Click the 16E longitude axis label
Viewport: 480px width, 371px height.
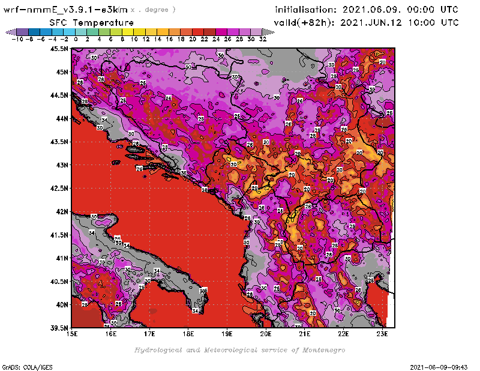coord(111,334)
